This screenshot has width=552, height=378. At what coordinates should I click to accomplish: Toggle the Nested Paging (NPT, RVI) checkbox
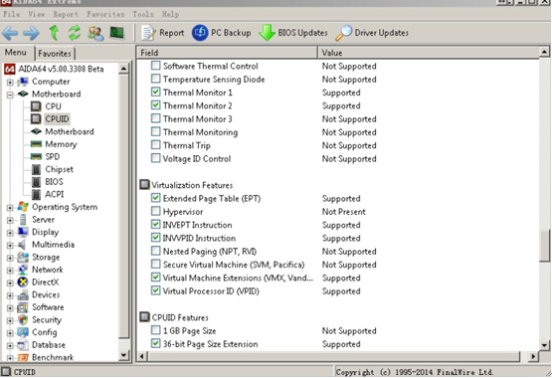click(x=155, y=251)
